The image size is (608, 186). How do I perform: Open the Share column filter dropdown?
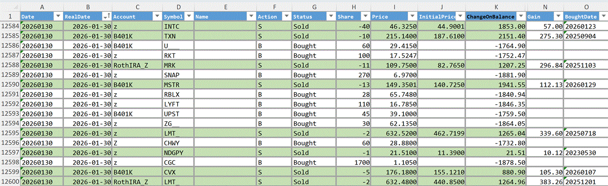(365, 16)
